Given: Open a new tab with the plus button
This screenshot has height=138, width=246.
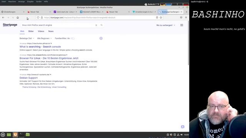Looking at the screenshot, I should click(186, 12).
